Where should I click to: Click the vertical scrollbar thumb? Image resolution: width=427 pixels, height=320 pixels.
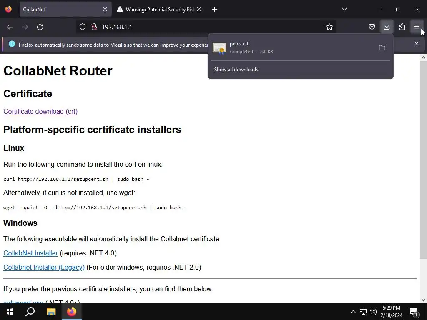pyautogui.click(x=423, y=160)
